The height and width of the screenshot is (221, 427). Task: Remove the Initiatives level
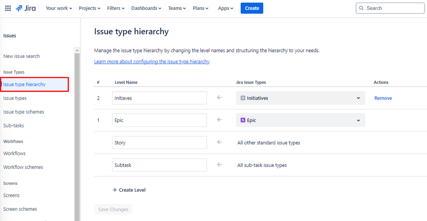[x=383, y=98]
